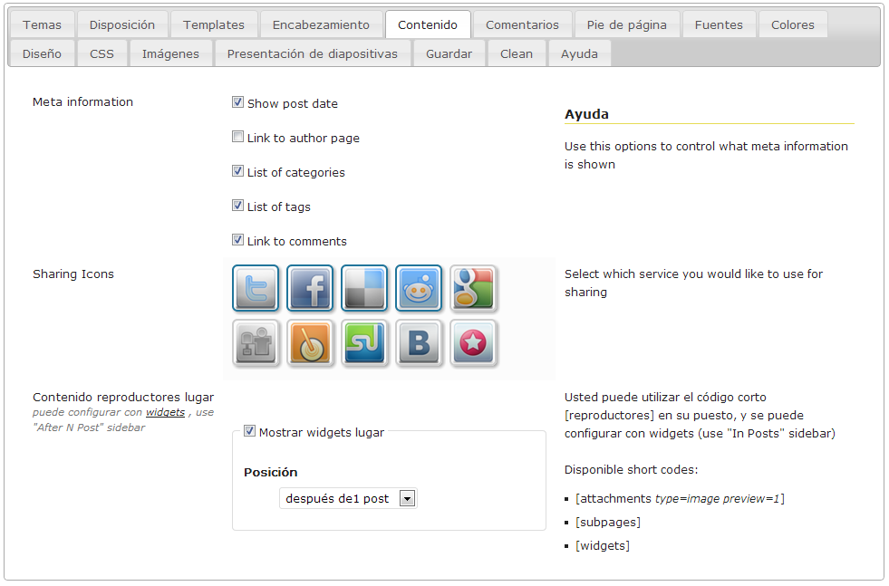This screenshot has height=586, width=889.
Task: Select the Clean tab
Action: point(517,53)
